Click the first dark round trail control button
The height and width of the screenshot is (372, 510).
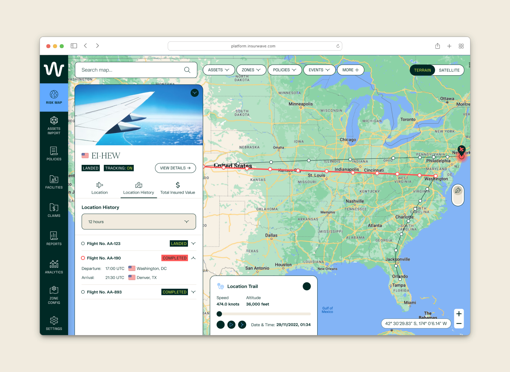pos(221,325)
